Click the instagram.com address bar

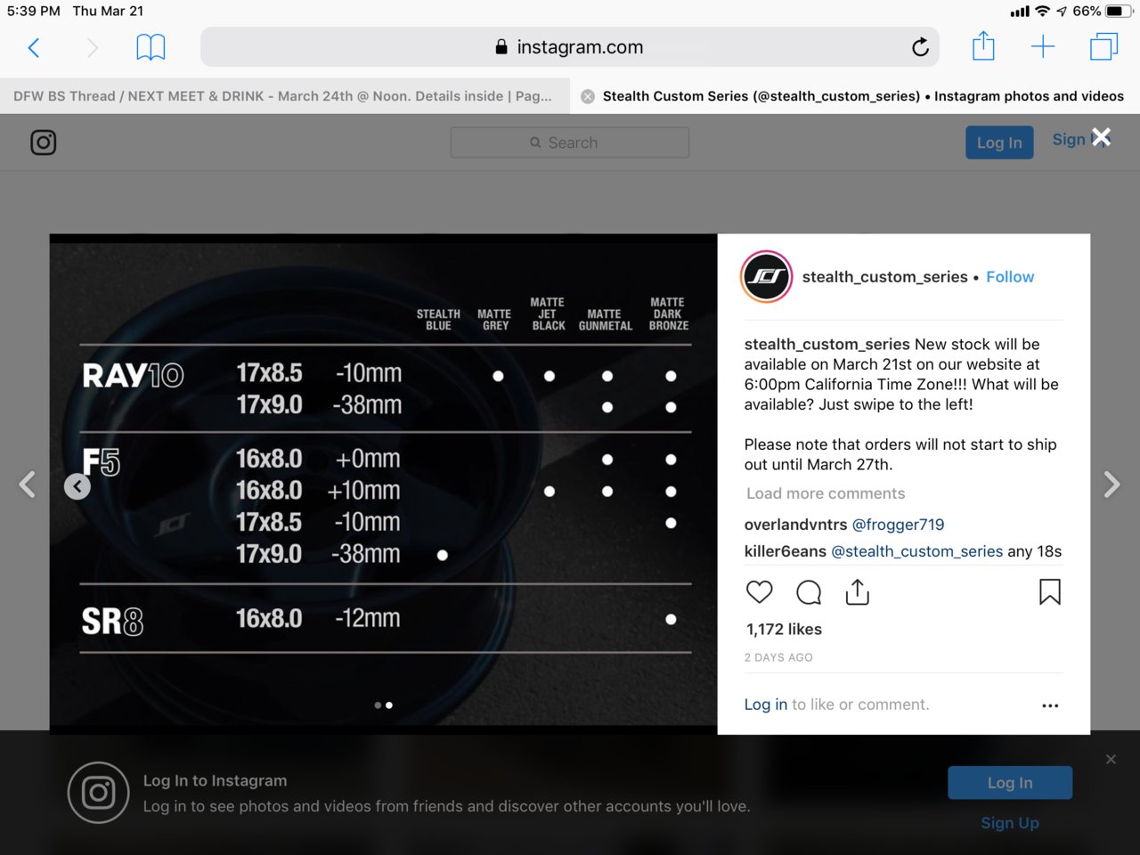570,46
